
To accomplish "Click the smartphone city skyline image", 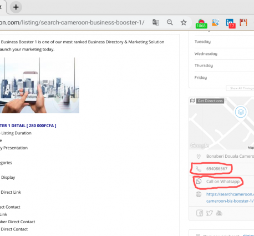I will pyautogui.click(x=39, y=86).
